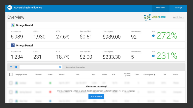
Task: Click the 27.6% CTR value
Action: pyautogui.click(x=63, y=37)
